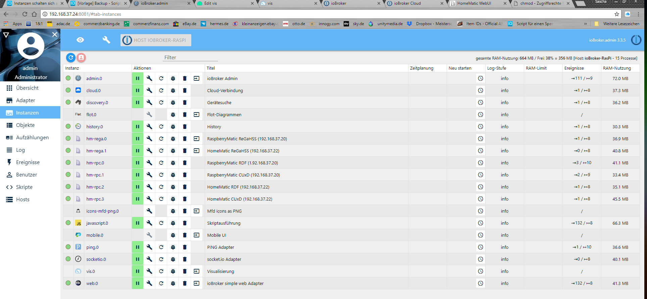Viewport: 647px width, 299px height.
Task: Open web link icon for vis.0
Action: point(196,271)
